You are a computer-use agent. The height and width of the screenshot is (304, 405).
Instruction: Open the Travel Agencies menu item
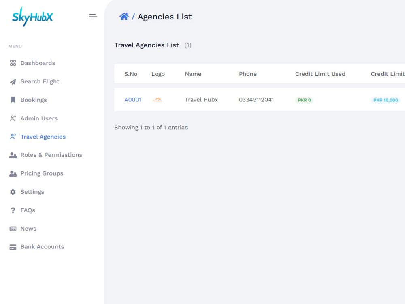[x=43, y=137]
